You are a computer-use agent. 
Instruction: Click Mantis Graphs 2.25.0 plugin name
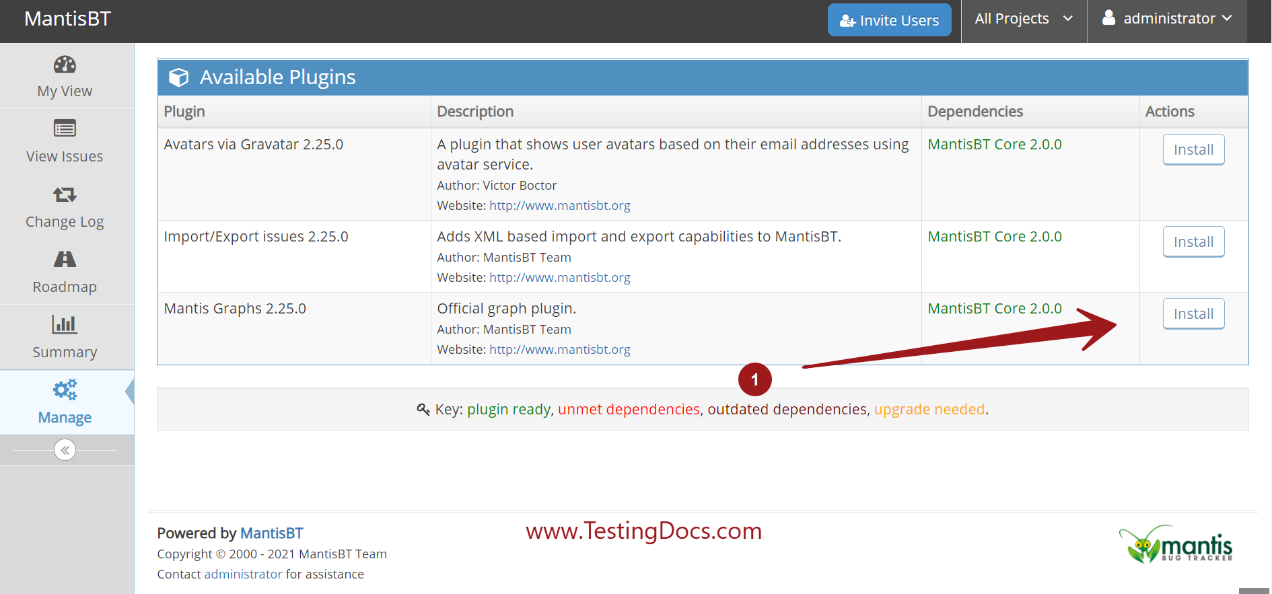235,308
